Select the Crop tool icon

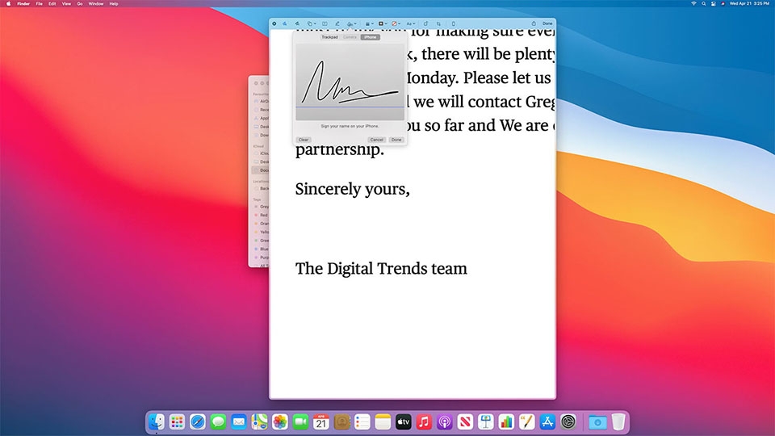(x=438, y=23)
